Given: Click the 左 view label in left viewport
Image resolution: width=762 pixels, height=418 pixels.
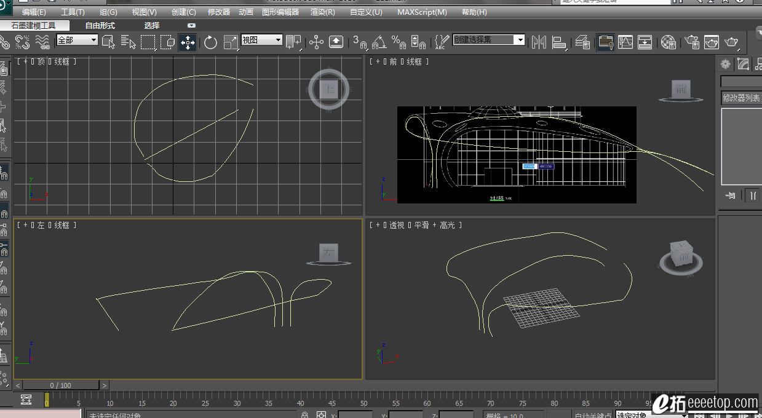Looking at the screenshot, I should [41, 226].
